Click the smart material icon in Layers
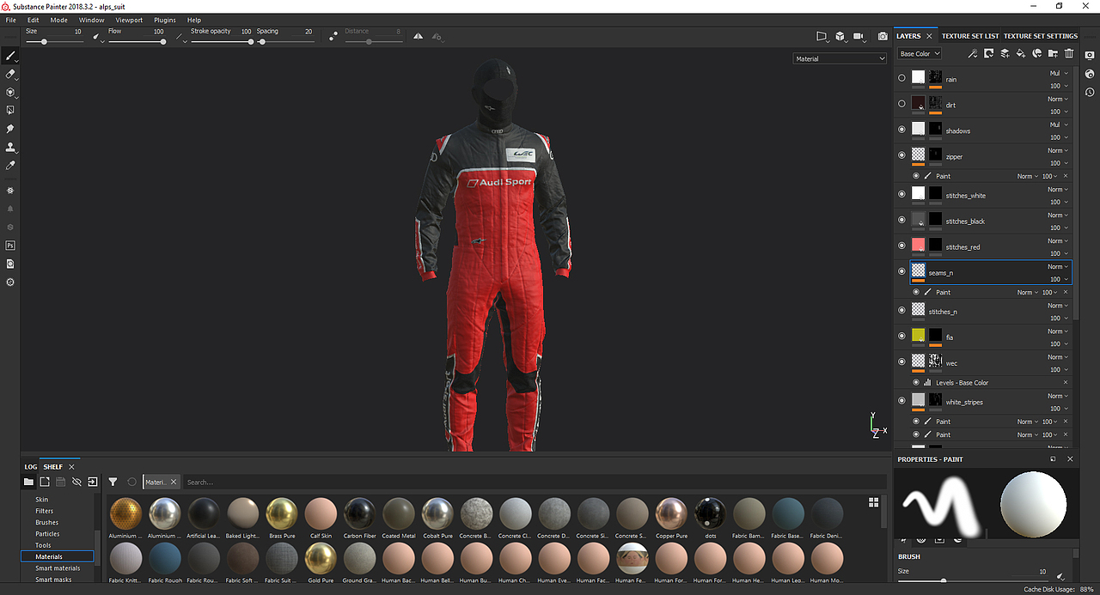Viewport: 1100px width, 595px height. tap(1037, 53)
